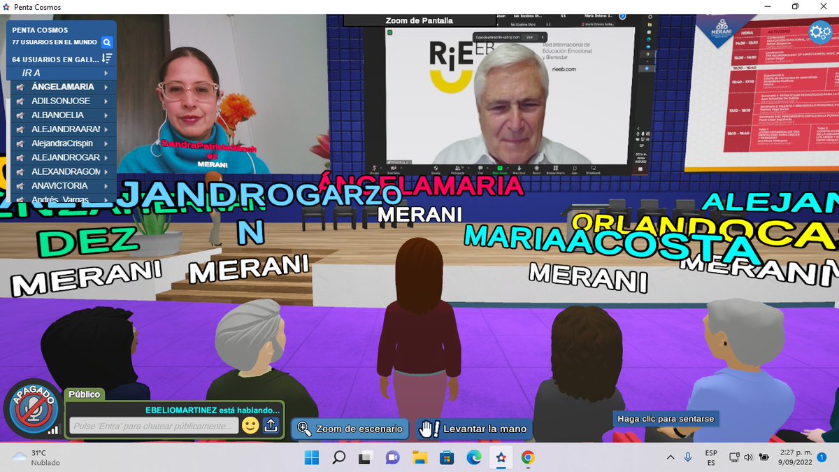Click the 'Haga clic para sentarse' label
This screenshot has width=839, height=472.
(666, 419)
